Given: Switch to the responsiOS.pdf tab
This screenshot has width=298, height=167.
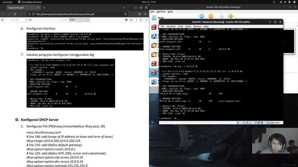Looking at the screenshot, I should pyautogui.click(x=23, y=7).
